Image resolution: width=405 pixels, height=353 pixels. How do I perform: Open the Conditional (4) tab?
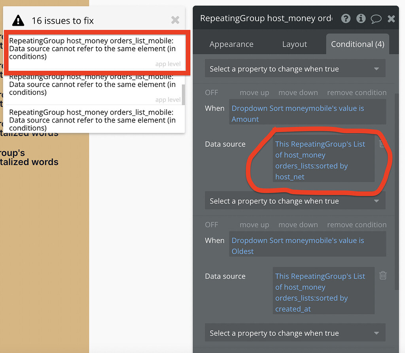[x=357, y=44]
